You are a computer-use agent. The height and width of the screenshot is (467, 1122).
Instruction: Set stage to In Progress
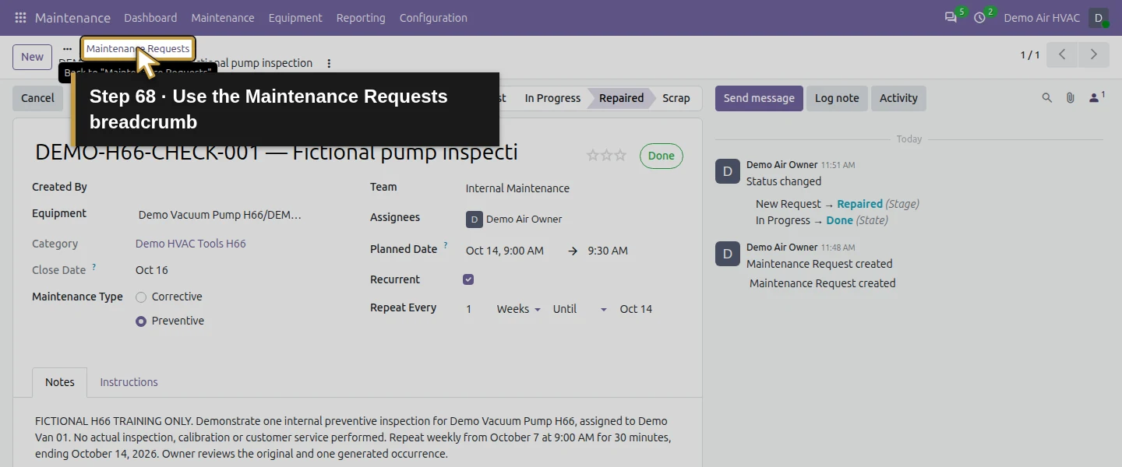pos(552,98)
